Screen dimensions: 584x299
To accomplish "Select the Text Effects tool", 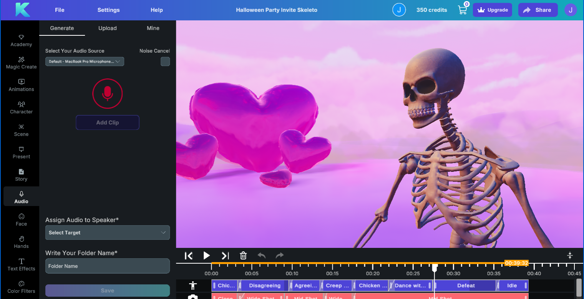I will point(21,264).
